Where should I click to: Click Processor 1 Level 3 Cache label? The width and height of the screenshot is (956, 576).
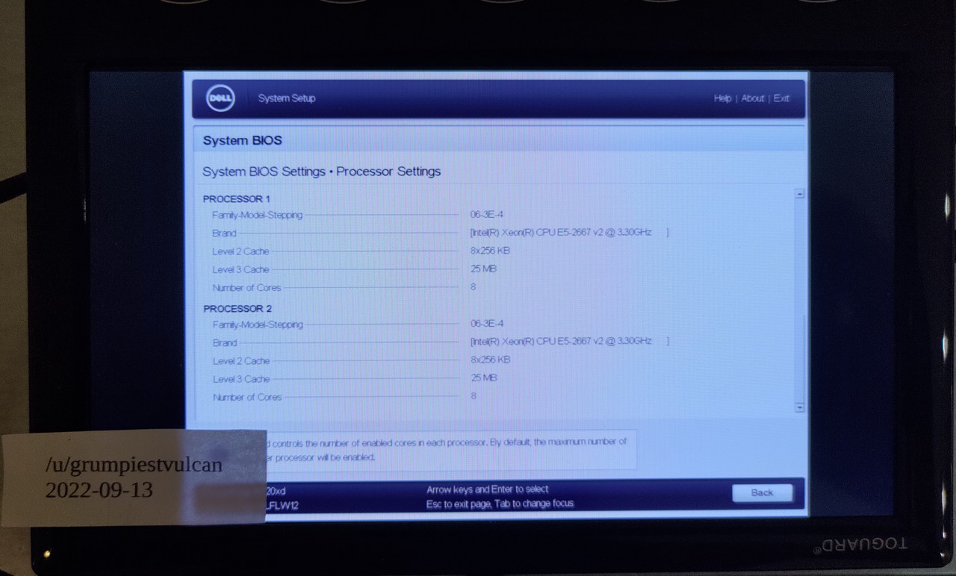pyautogui.click(x=240, y=270)
